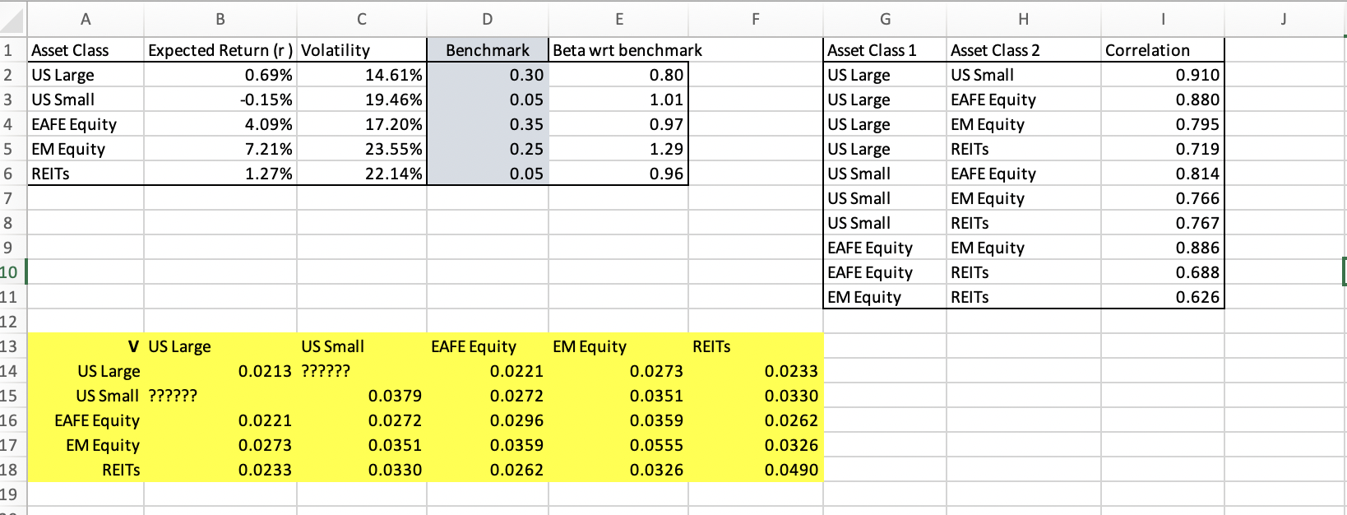The image size is (1347, 515).
Task: Select correlation value 0.795
Action: tap(1163, 124)
